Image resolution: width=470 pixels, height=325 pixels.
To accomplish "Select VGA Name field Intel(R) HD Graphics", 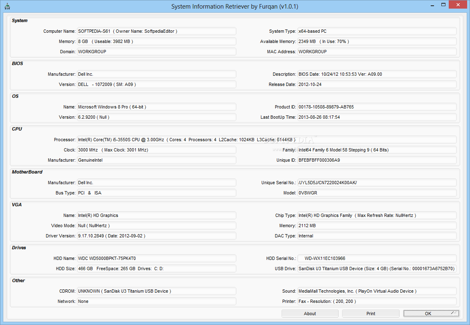I will [x=157, y=215].
